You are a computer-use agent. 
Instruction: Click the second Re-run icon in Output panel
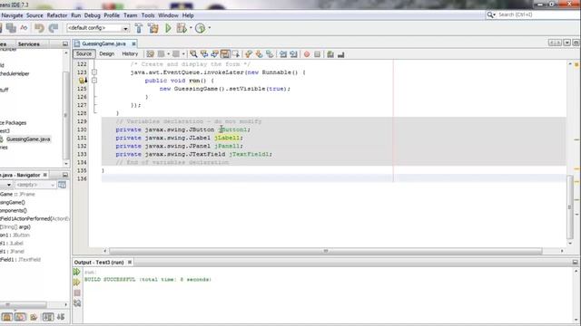click(x=76, y=283)
